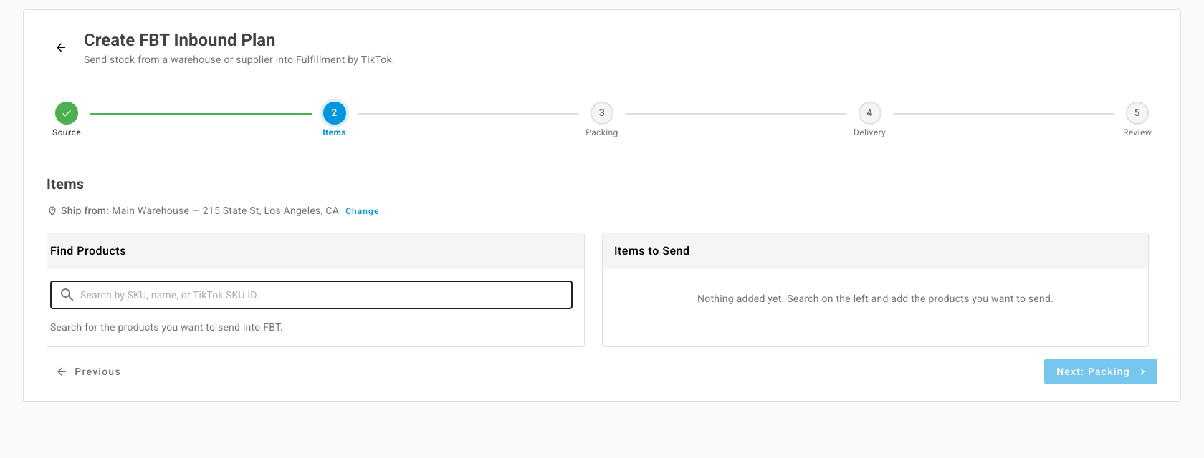Viewport: 1204px width, 458px height.
Task: Click the 'Main Warehouse' ship-from address text
Action: click(225, 210)
